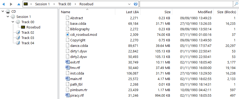Click the cdi_rosebud.mod file icon

68,34
